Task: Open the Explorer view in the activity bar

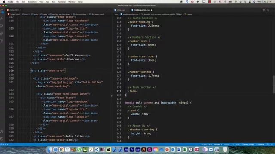Action: 2,12
